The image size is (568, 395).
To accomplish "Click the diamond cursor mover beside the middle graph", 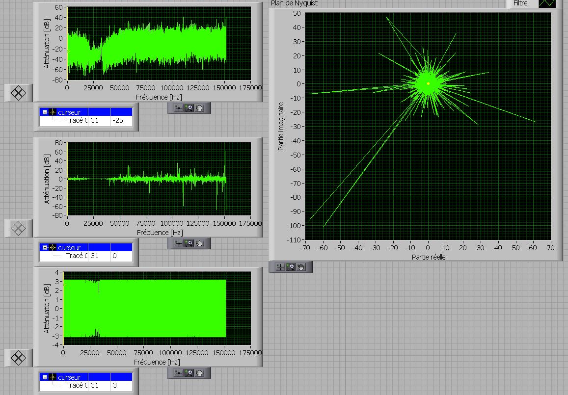I will click(x=18, y=229).
